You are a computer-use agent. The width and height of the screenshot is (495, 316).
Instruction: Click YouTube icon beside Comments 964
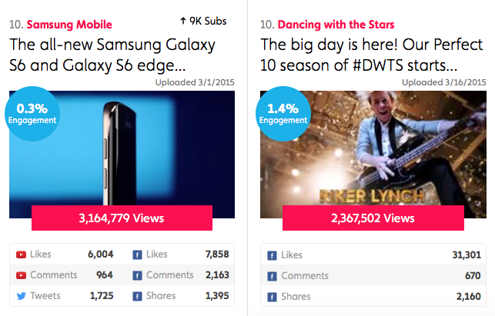pyautogui.click(x=21, y=275)
